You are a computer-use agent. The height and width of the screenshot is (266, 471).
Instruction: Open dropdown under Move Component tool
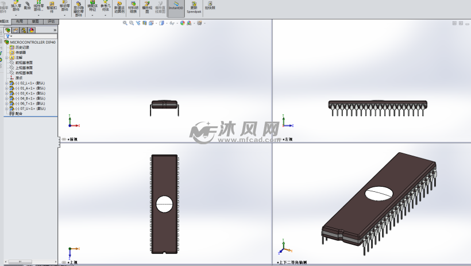[64, 15]
